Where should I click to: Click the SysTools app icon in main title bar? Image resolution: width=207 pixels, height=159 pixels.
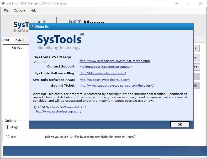click(x=3, y=3)
